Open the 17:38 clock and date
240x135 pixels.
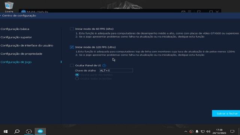pyautogui.click(x=219, y=132)
